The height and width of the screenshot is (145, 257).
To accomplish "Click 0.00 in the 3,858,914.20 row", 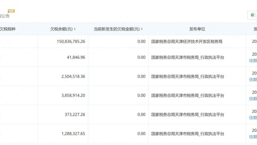I will tap(141, 95).
